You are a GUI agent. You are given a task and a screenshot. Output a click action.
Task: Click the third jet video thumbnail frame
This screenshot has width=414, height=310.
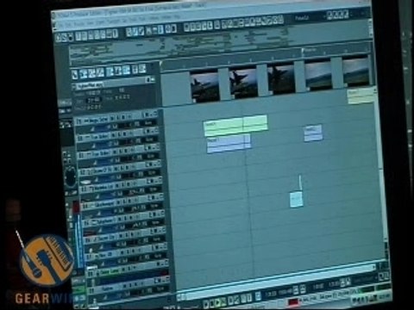click(281, 80)
